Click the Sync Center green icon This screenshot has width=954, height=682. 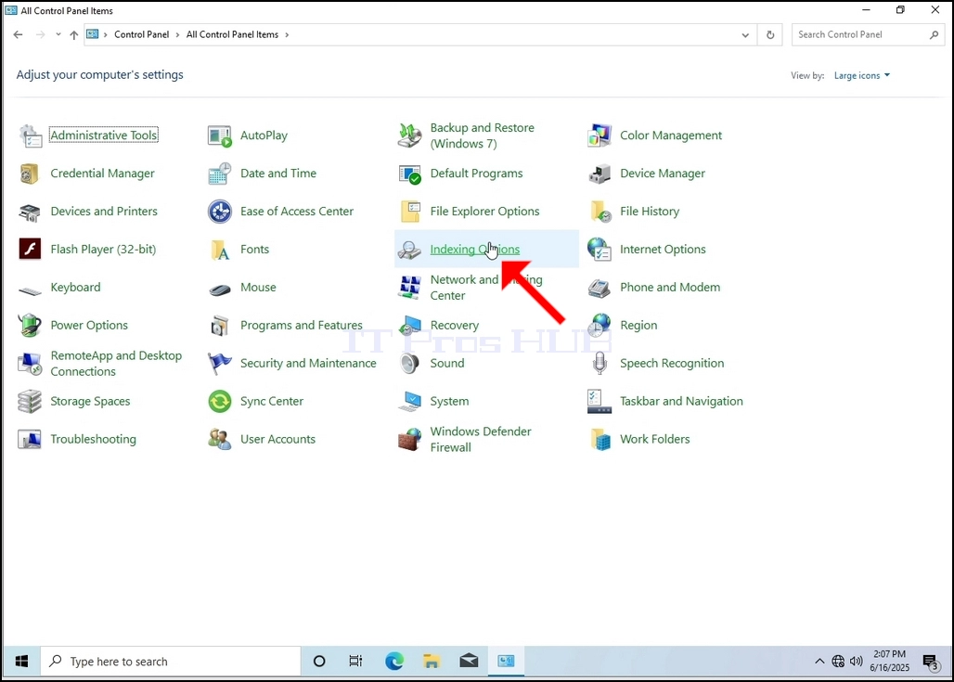click(x=220, y=402)
